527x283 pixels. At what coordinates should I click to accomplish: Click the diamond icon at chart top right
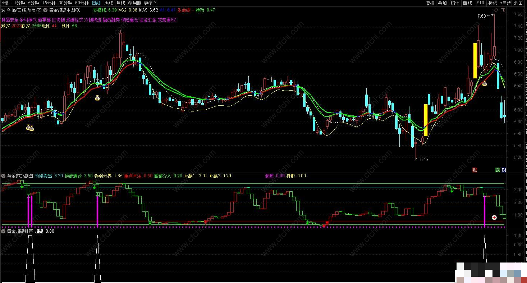[496, 10]
